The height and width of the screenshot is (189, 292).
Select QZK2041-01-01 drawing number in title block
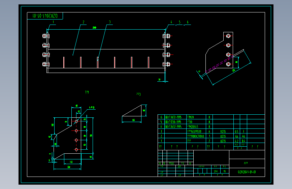[x=247, y=172]
